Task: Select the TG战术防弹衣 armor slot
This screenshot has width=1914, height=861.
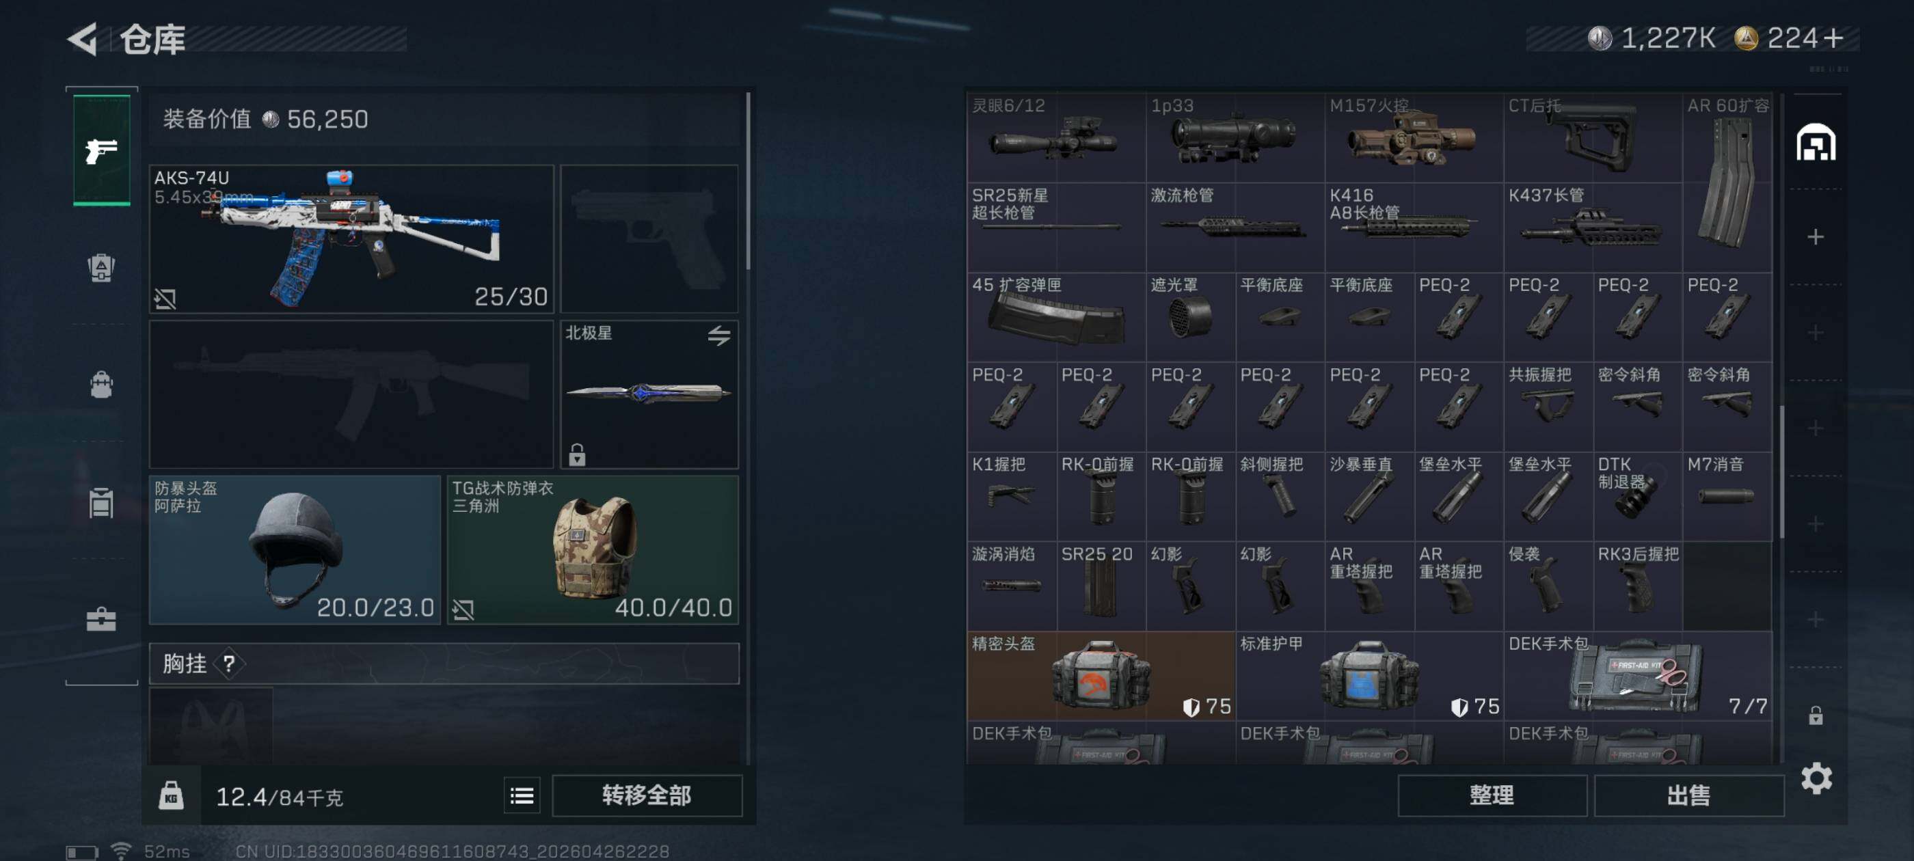Action: (593, 549)
